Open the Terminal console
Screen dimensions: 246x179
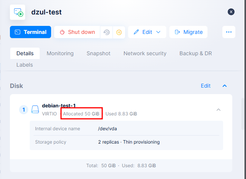(x=31, y=32)
